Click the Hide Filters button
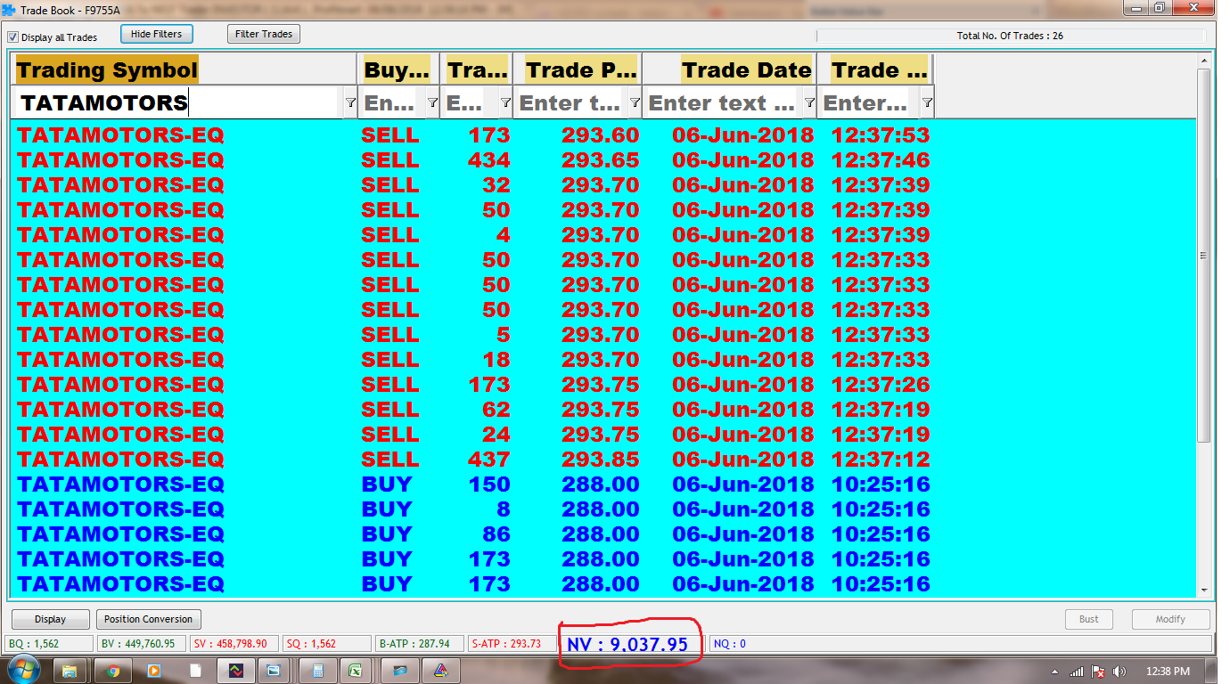Screen dimensions: 1230x684 [x=156, y=34]
